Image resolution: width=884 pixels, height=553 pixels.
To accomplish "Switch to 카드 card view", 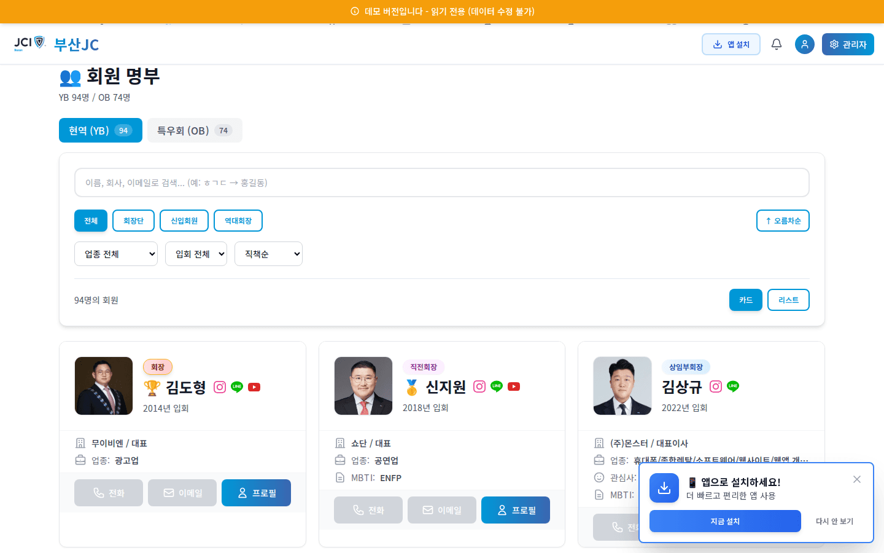I will pyautogui.click(x=745, y=300).
